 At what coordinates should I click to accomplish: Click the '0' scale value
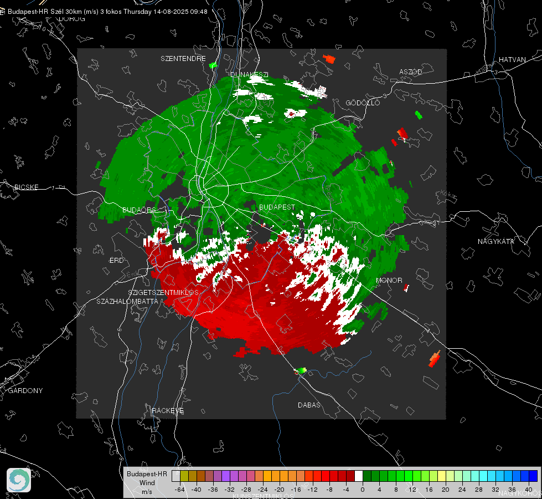(x=363, y=490)
